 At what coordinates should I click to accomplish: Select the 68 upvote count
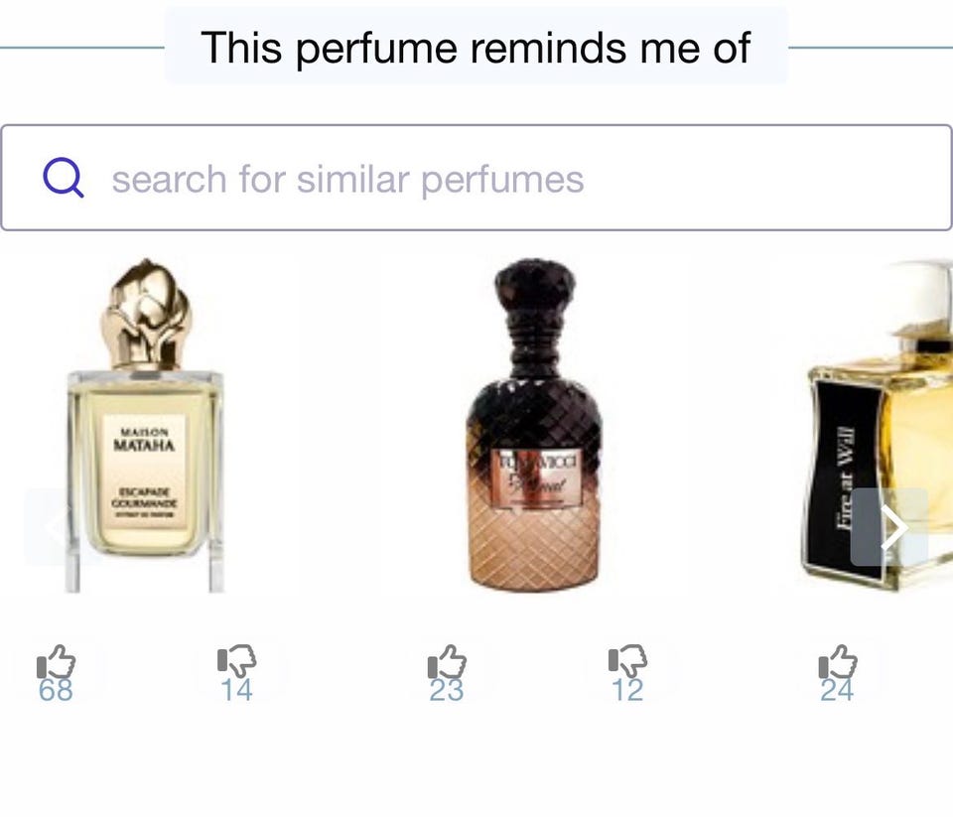pos(56,691)
